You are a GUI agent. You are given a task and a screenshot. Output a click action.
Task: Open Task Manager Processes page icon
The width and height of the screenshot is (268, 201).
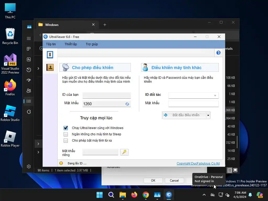(29, 49)
